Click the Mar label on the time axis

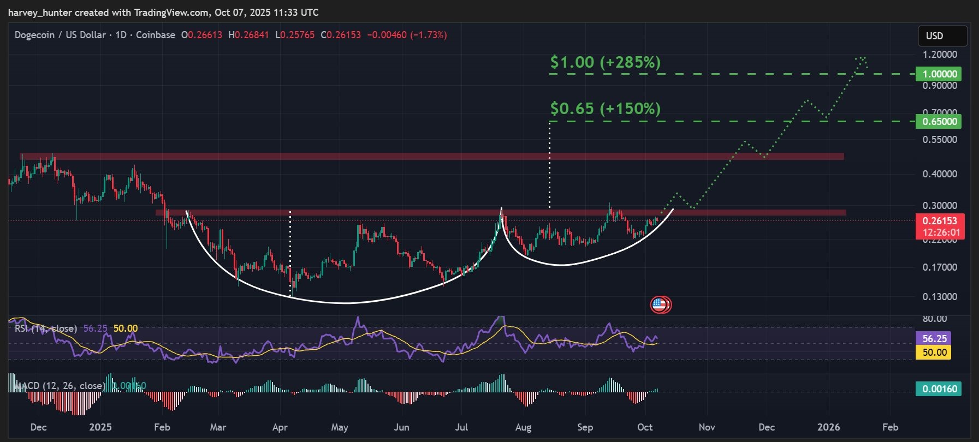pyautogui.click(x=218, y=427)
